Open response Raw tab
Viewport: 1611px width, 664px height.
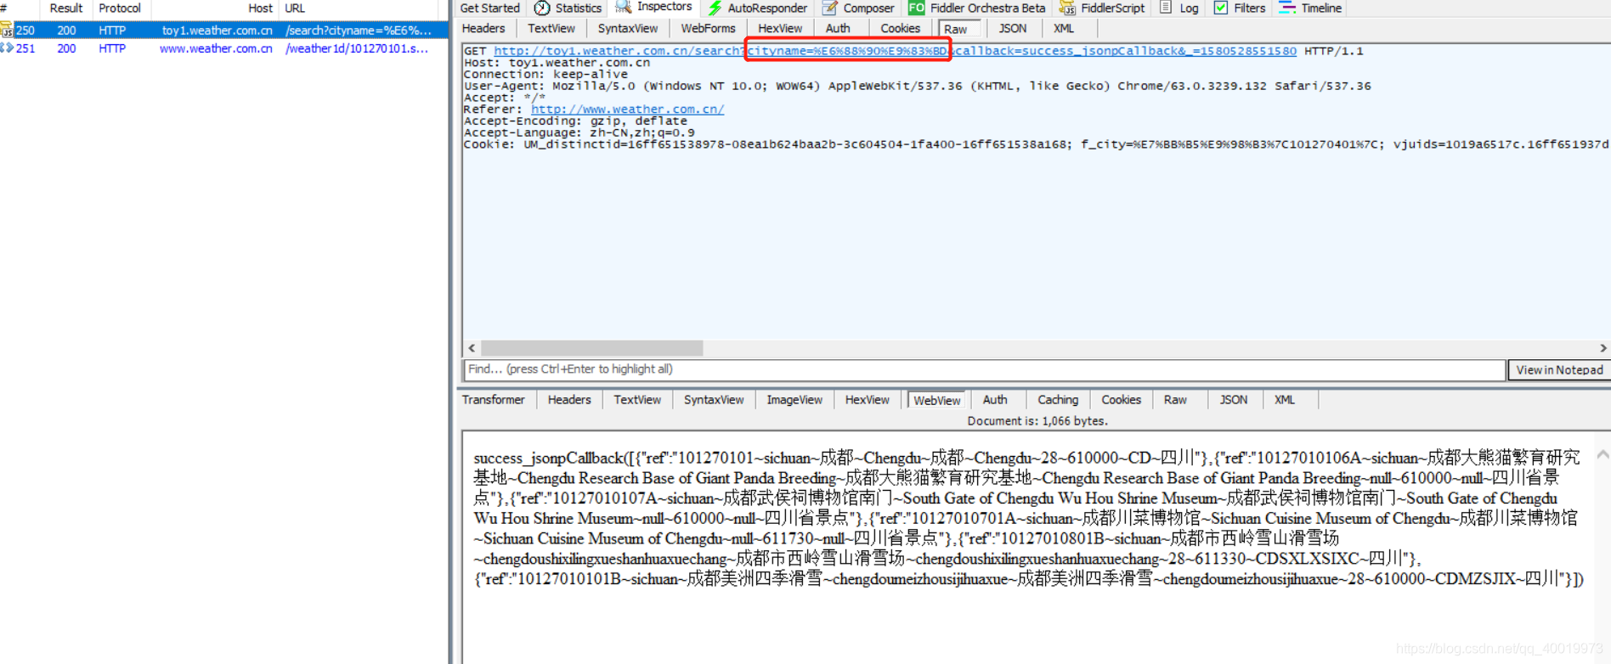click(1175, 400)
